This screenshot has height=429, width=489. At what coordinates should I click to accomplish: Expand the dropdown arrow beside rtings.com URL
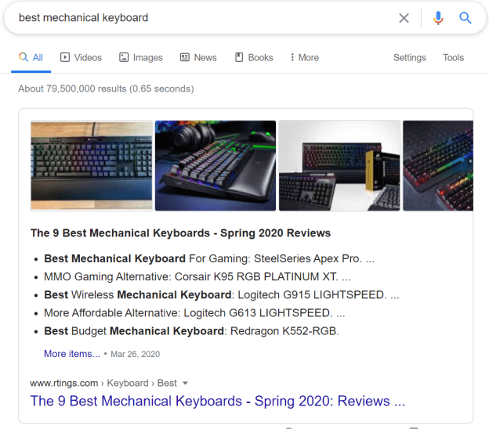point(185,384)
